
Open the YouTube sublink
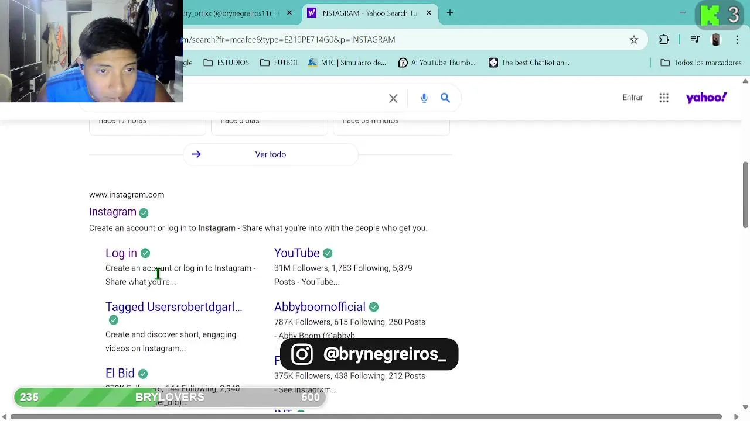click(296, 253)
